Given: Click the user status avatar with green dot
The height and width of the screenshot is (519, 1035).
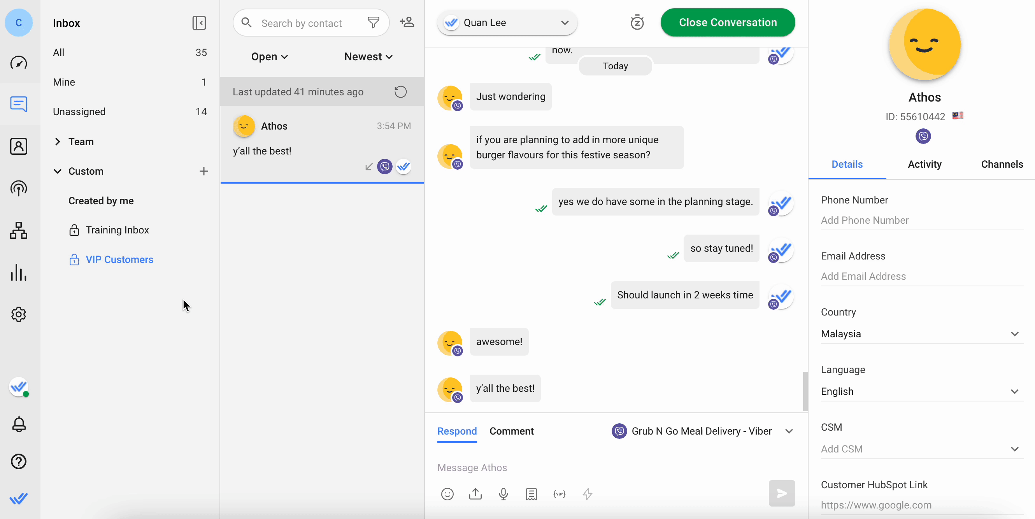Looking at the screenshot, I should click(x=19, y=387).
